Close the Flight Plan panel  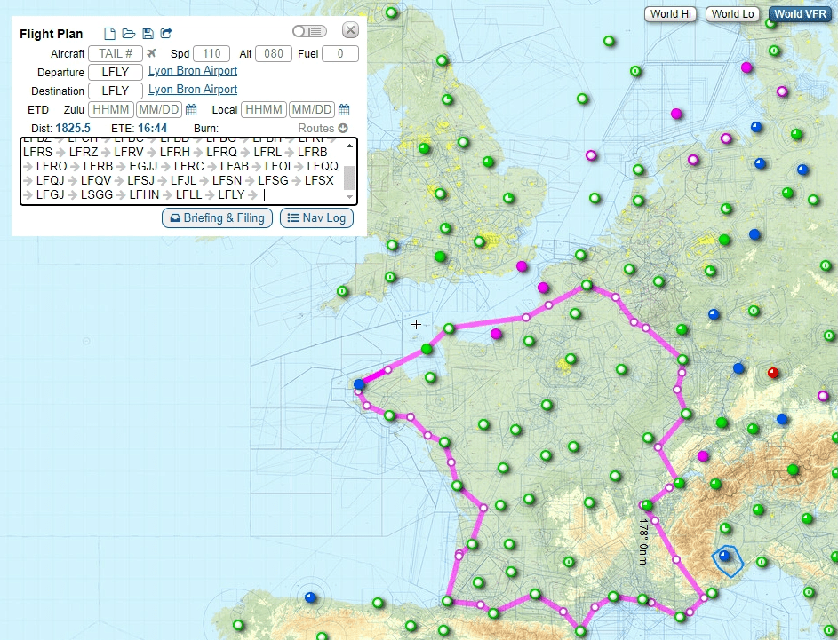click(350, 30)
